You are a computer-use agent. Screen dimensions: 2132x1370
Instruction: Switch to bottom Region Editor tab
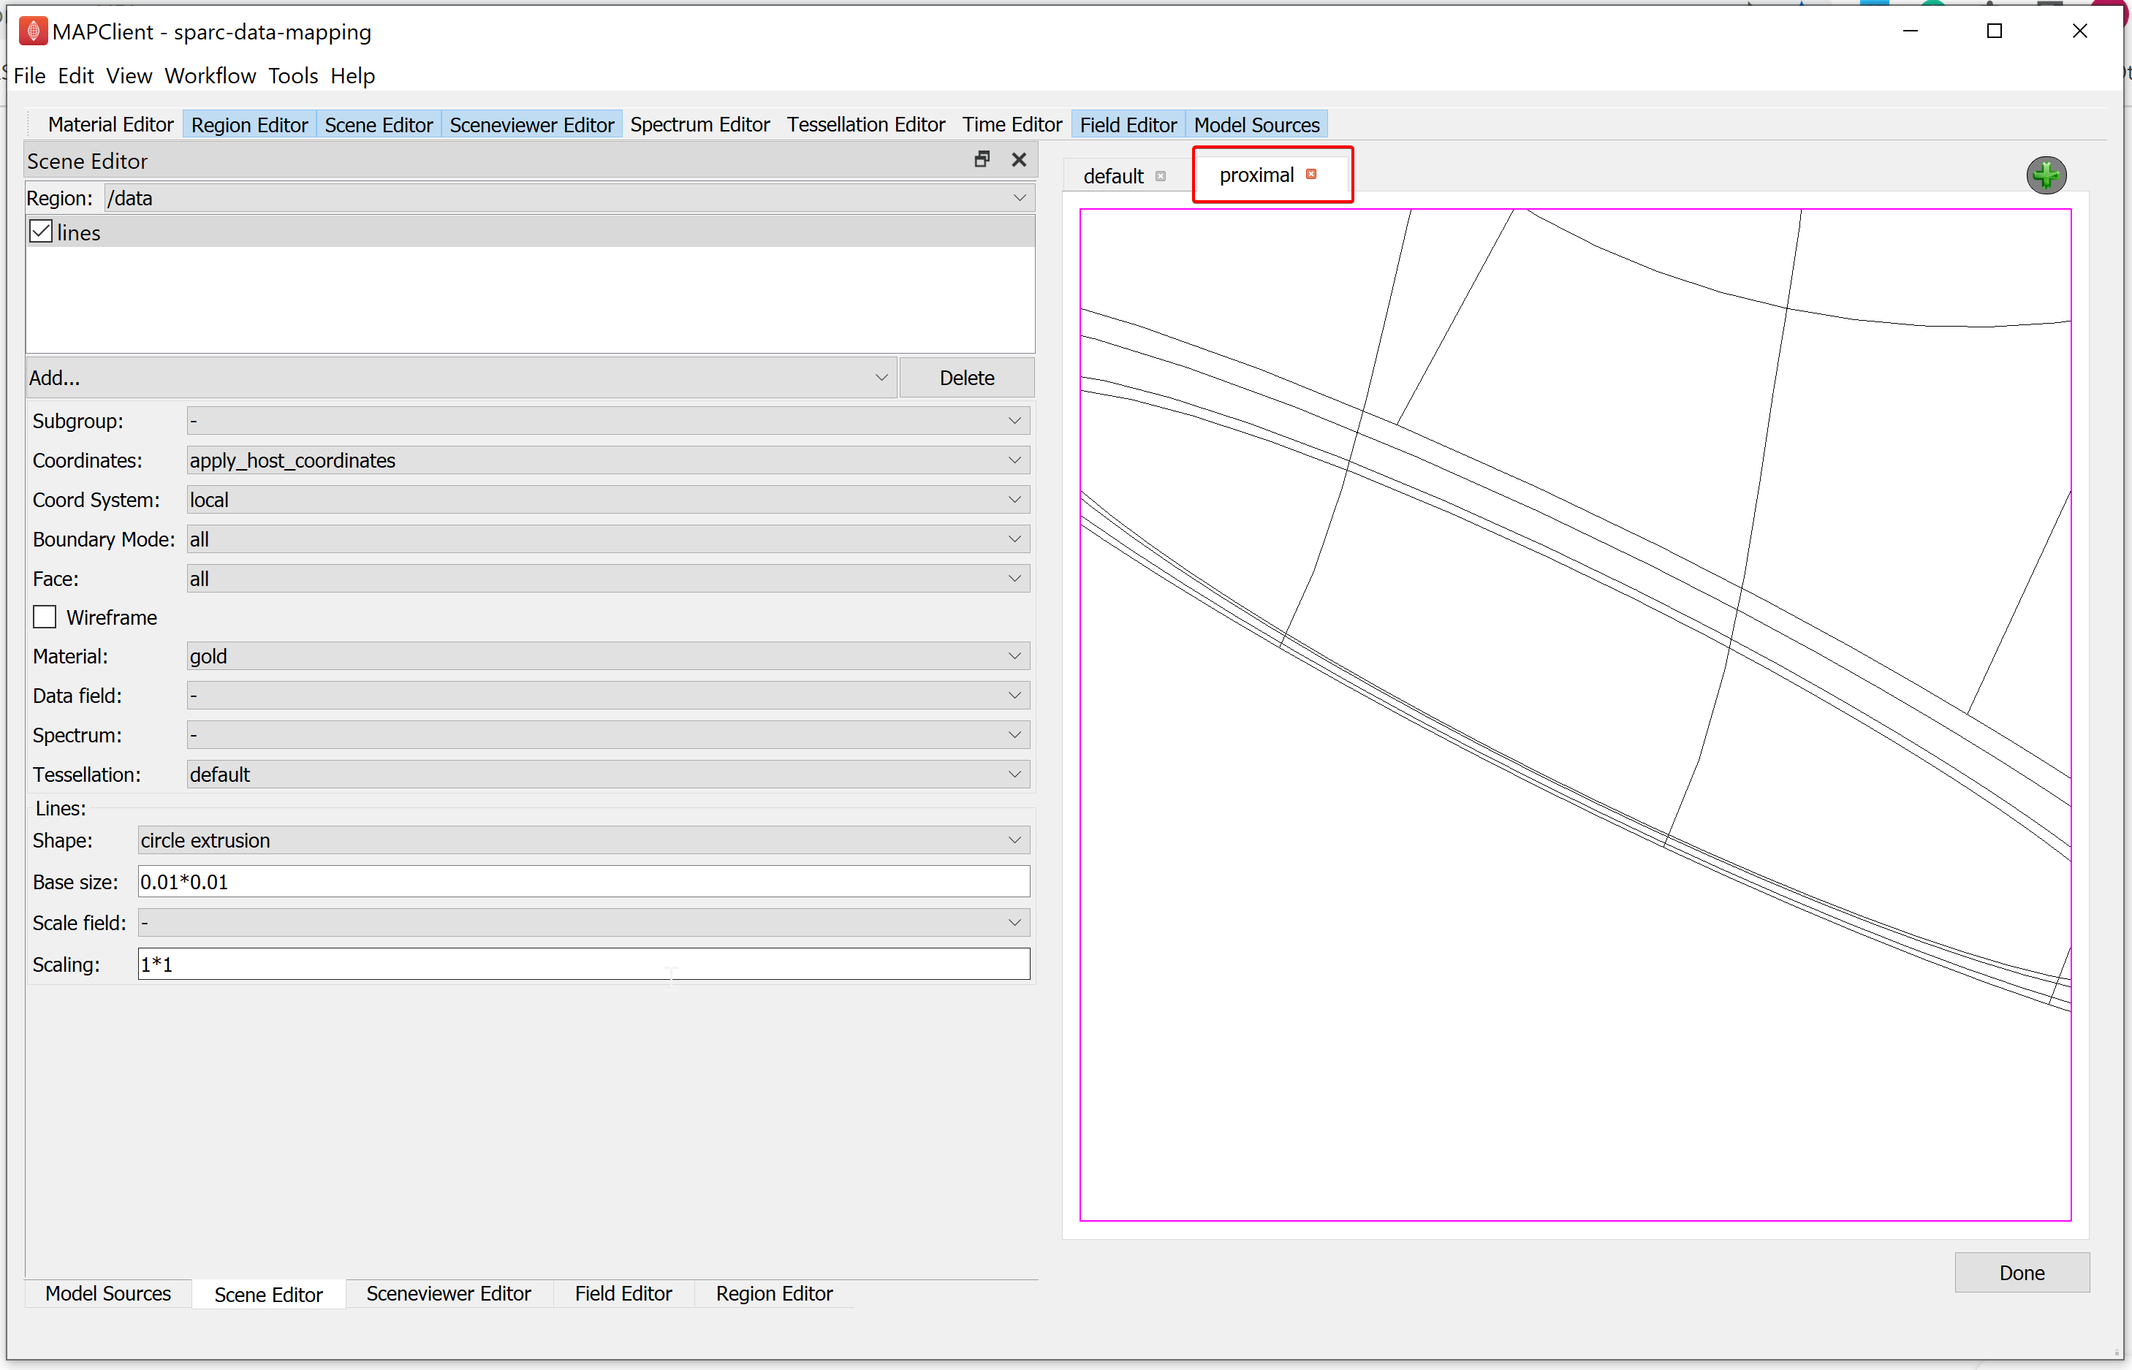pos(774,1293)
